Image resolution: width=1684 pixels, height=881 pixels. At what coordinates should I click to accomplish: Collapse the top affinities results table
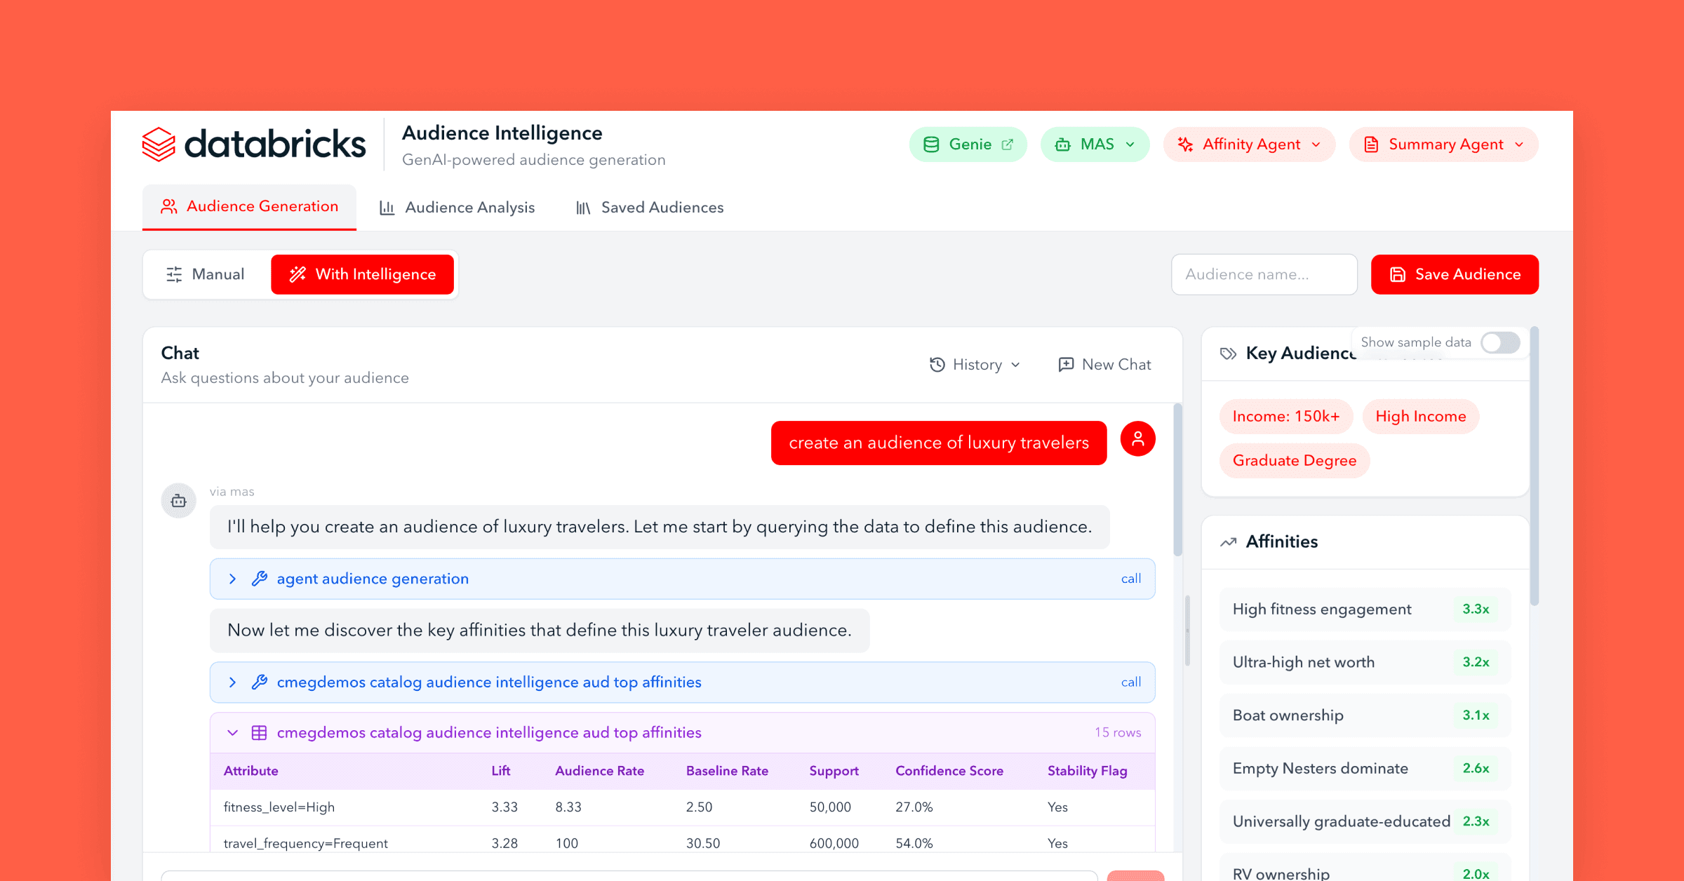click(x=232, y=732)
